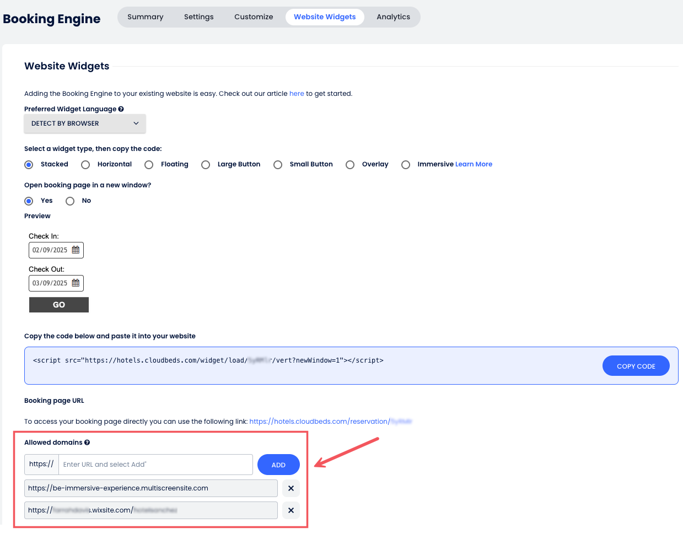Go to the Settings tab
This screenshot has height=534, width=683.
(199, 17)
